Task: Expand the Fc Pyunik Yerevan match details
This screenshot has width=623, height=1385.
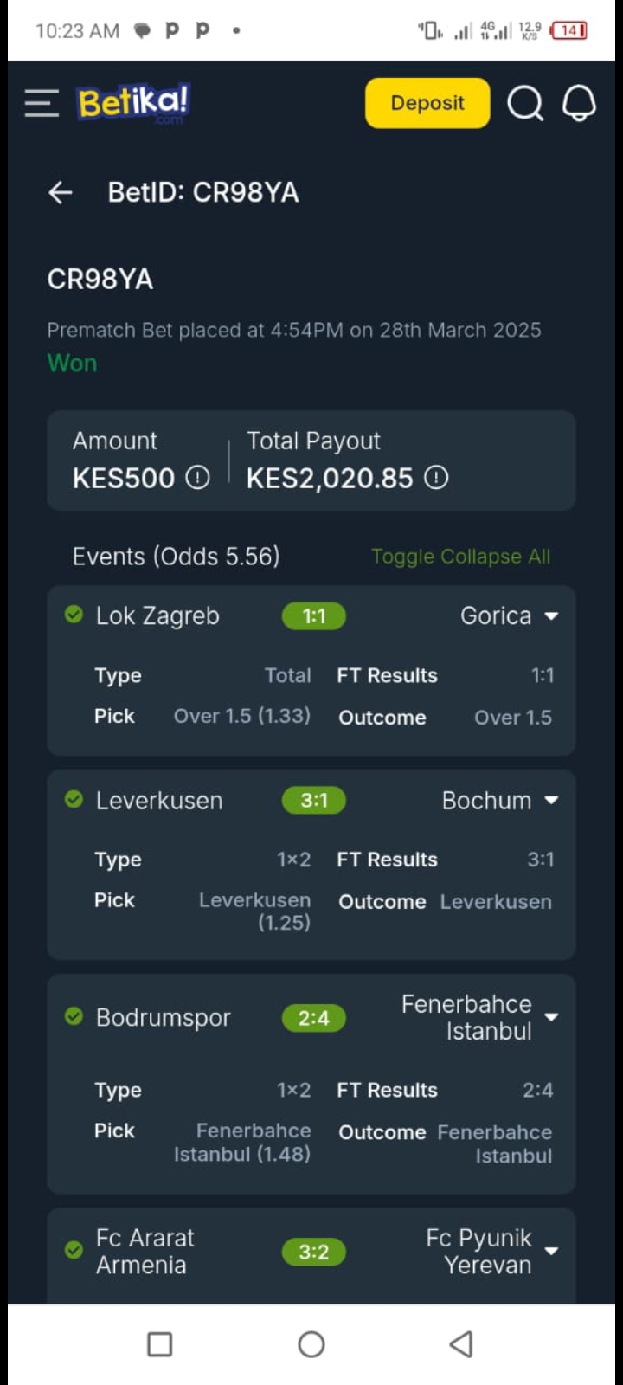Action: tap(551, 1252)
